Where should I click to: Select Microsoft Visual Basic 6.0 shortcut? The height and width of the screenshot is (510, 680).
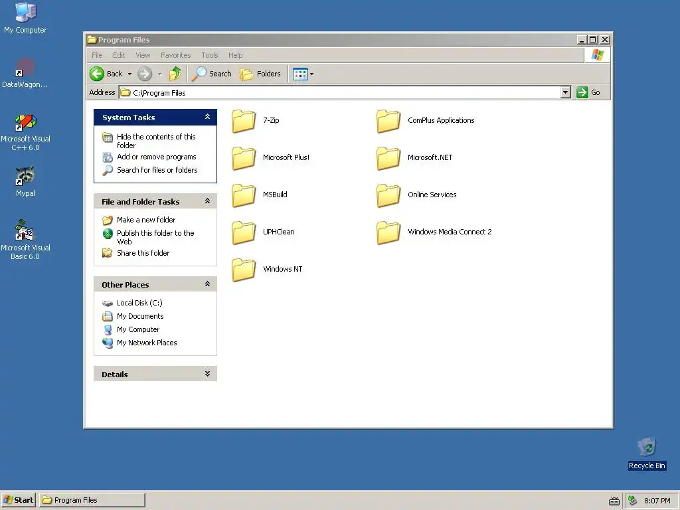[x=25, y=230]
